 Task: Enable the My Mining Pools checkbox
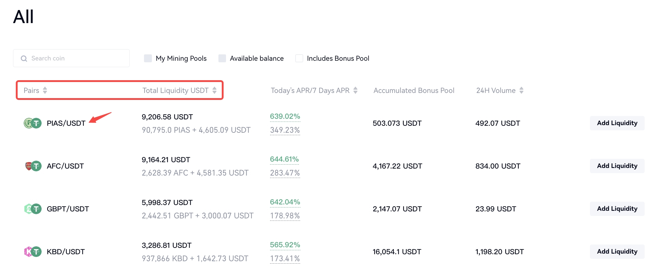(x=148, y=58)
